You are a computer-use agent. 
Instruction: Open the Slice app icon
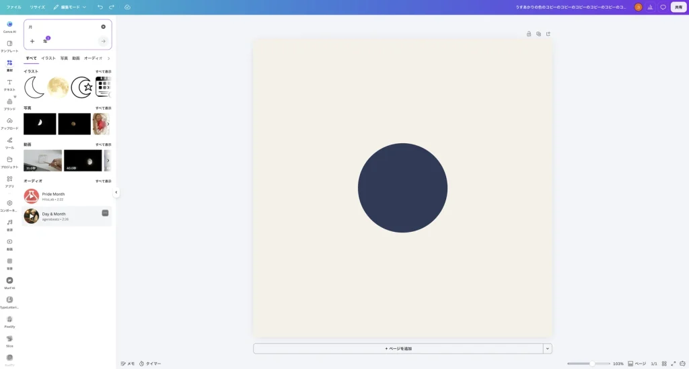click(x=9, y=340)
